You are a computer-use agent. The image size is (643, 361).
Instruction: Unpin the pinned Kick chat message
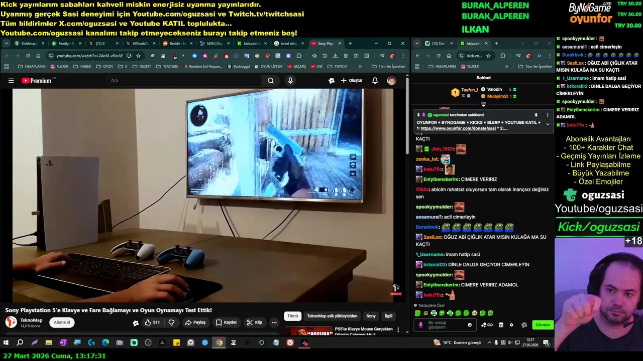coord(536,115)
